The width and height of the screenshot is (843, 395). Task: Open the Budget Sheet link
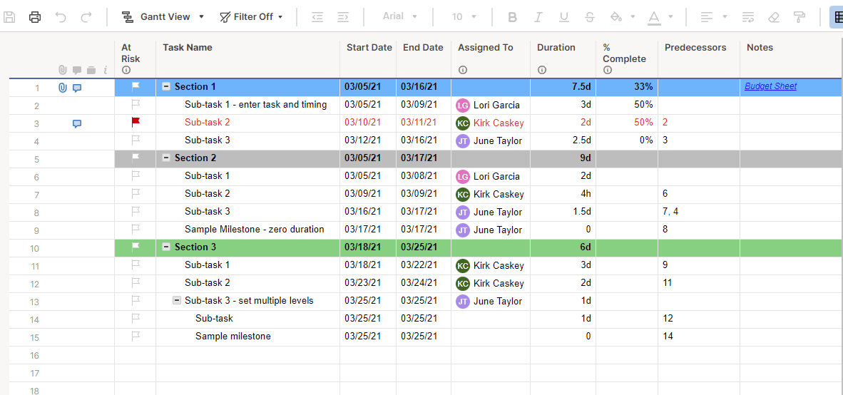(770, 86)
